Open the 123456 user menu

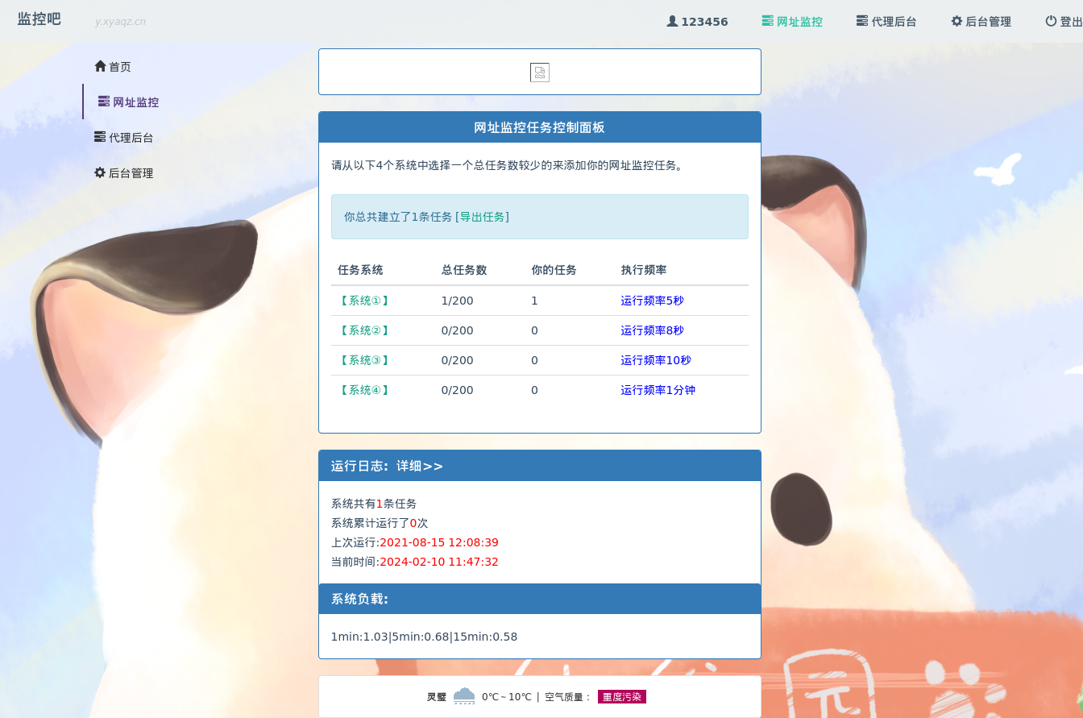pos(698,22)
